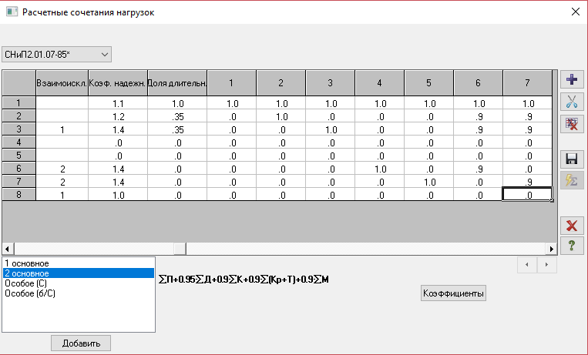Select 'Особое (С)' in the list
The image size is (588, 355).
(x=79, y=283)
